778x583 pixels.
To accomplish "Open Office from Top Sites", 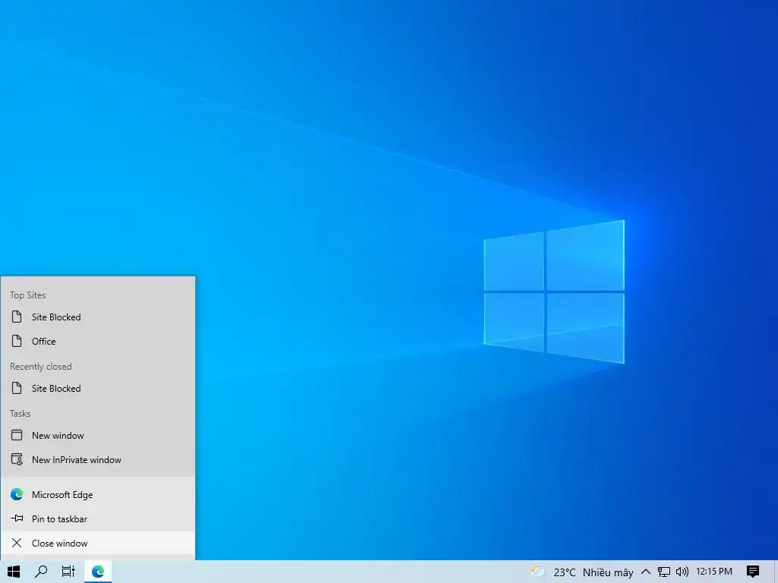I will tap(98, 341).
